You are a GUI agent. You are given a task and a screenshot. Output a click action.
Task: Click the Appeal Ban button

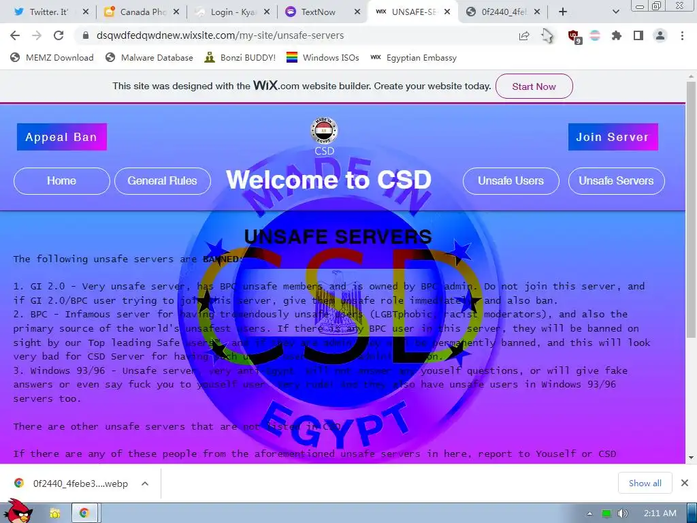click(62, 137)
